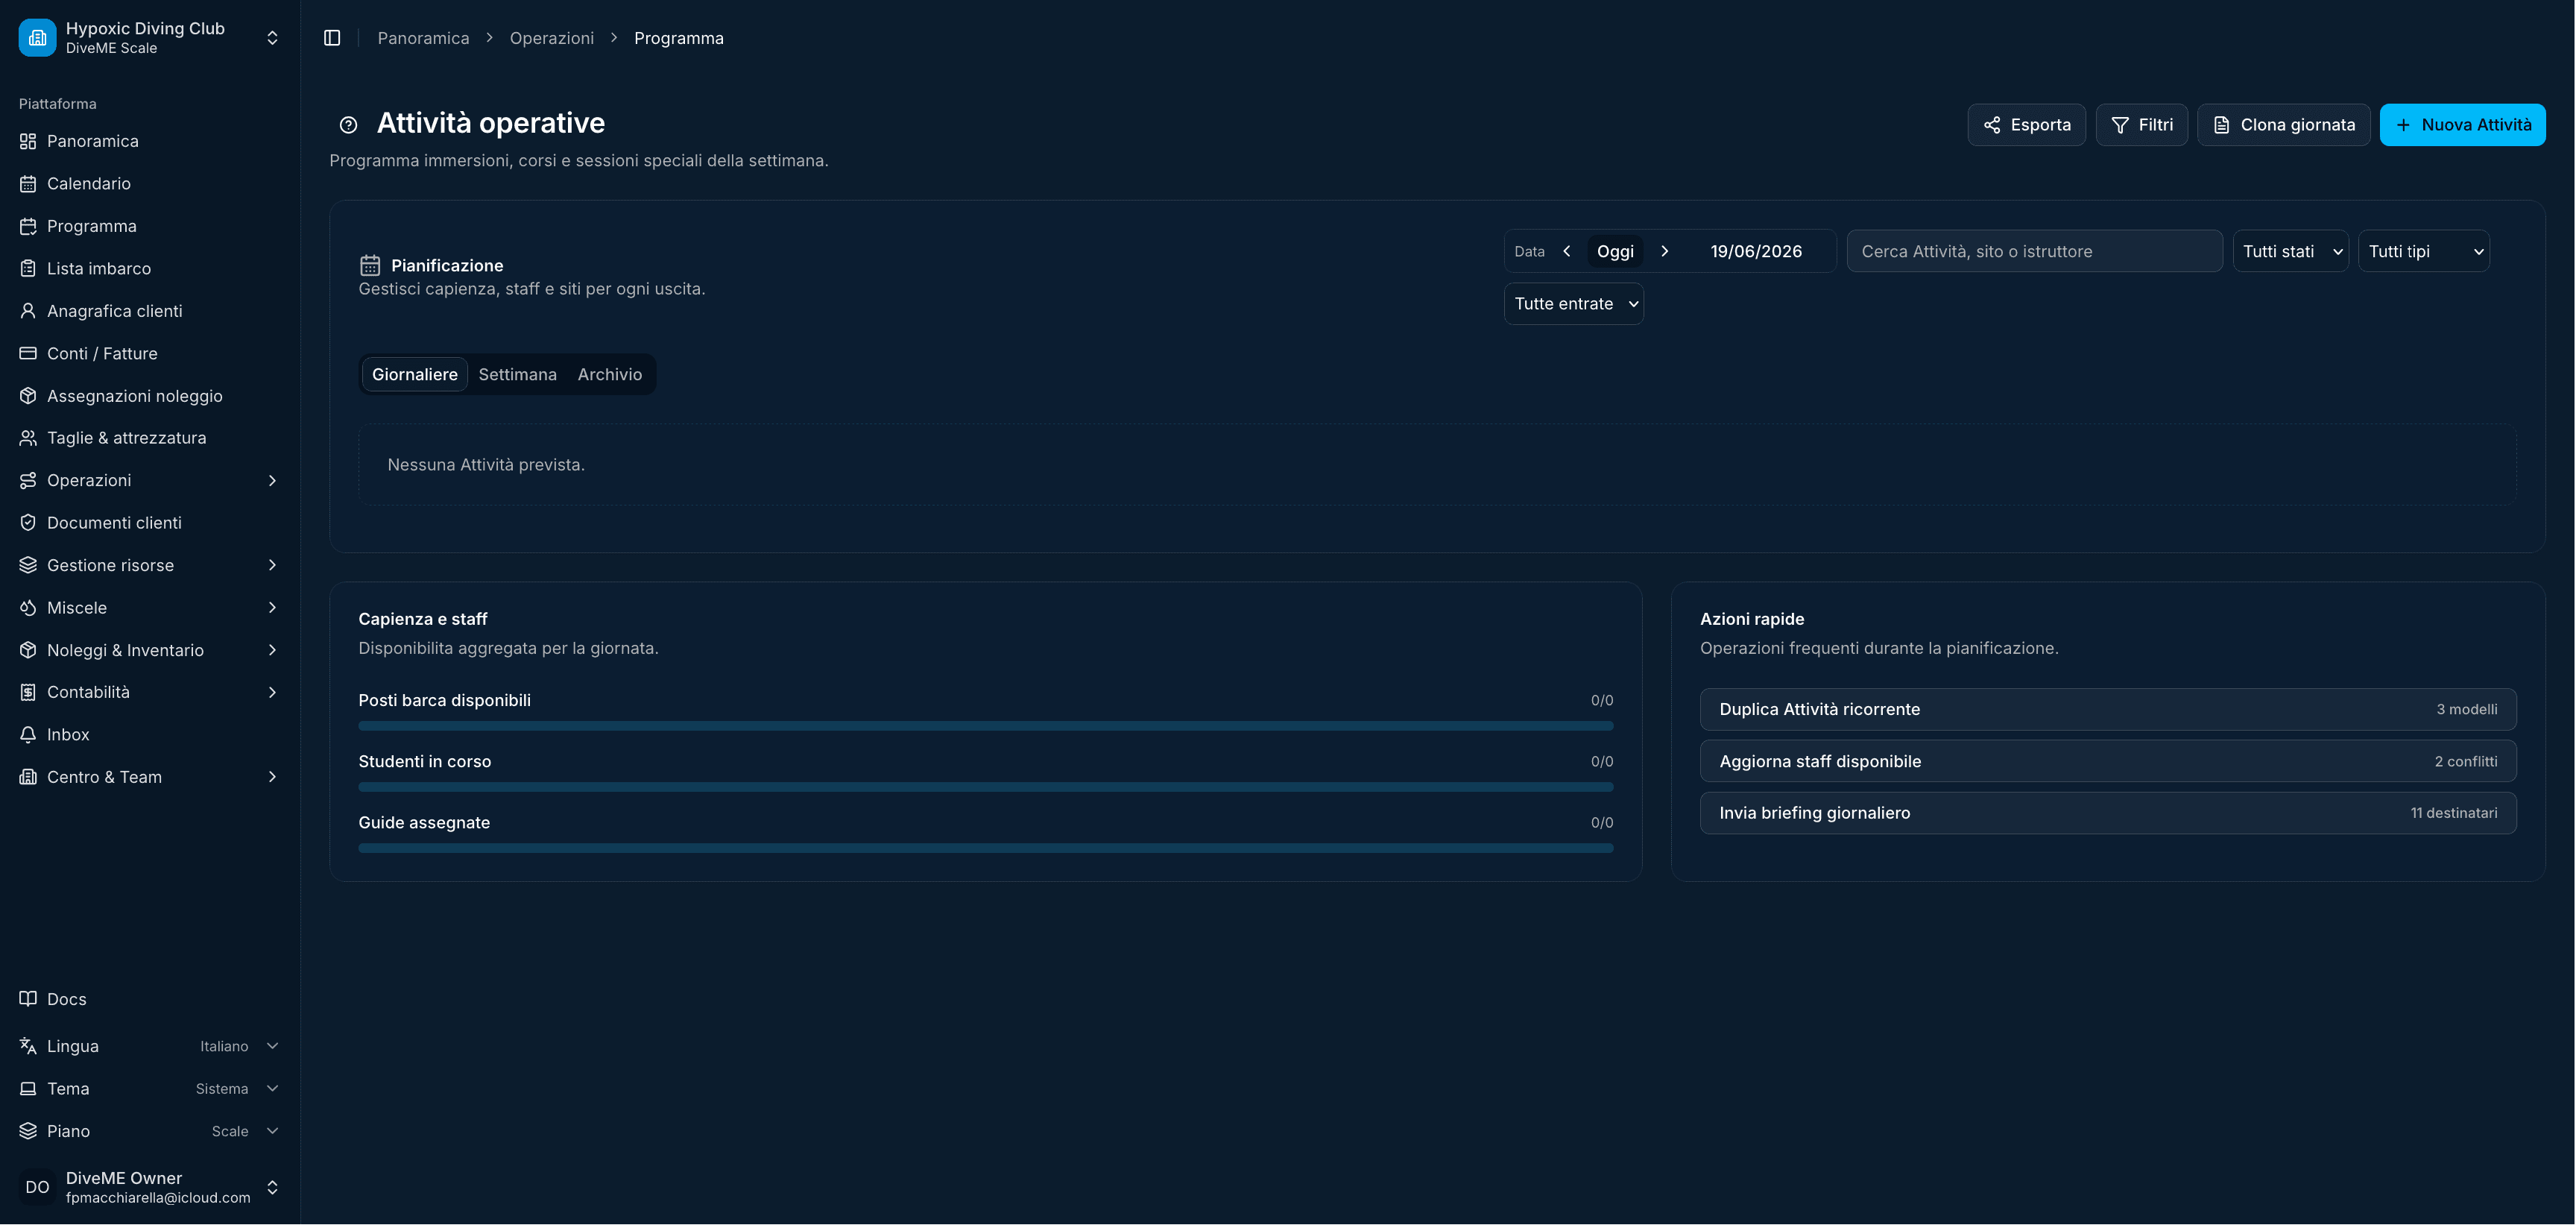Click the Hypoxic Diving Club logo icon

tap(37, 38)
